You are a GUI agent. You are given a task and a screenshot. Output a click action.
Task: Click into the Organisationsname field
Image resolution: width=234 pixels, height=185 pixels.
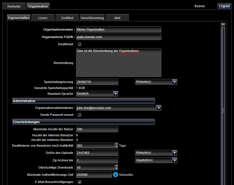118,29
